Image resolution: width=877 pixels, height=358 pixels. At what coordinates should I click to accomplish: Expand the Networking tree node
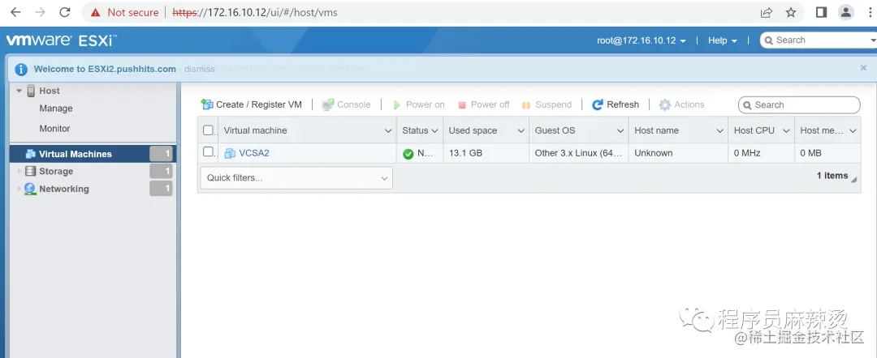[19, 189]
